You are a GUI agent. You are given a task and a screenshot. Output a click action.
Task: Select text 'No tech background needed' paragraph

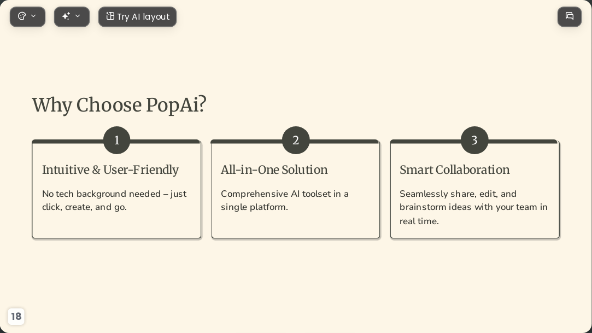point(114,201)
